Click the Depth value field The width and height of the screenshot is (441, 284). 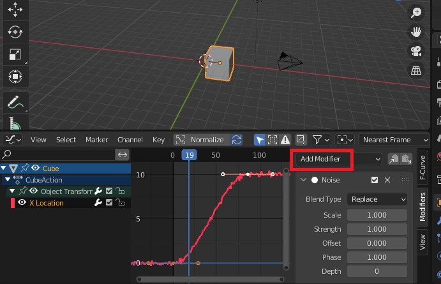[x=377, y=271]
